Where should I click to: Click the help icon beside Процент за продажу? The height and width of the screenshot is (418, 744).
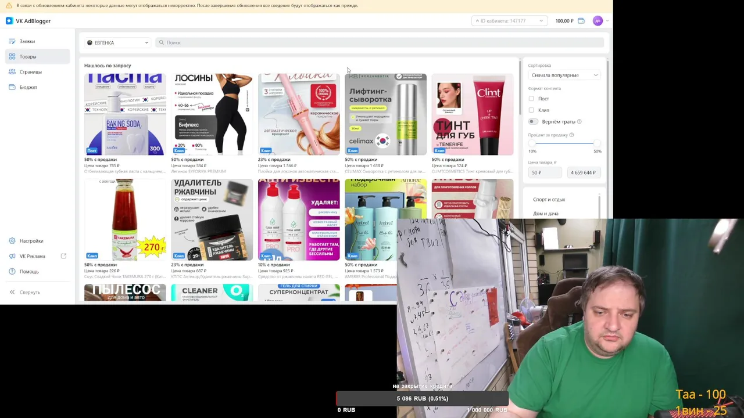click(x=571, y=135)
